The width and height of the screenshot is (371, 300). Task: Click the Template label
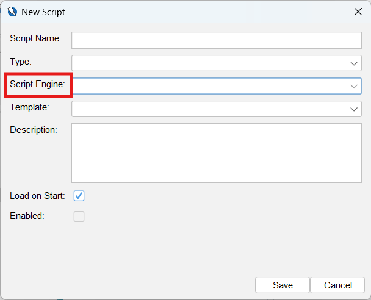click(x=29, y=107)
